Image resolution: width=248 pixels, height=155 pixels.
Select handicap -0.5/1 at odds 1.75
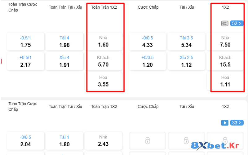(x=25, y=42)
